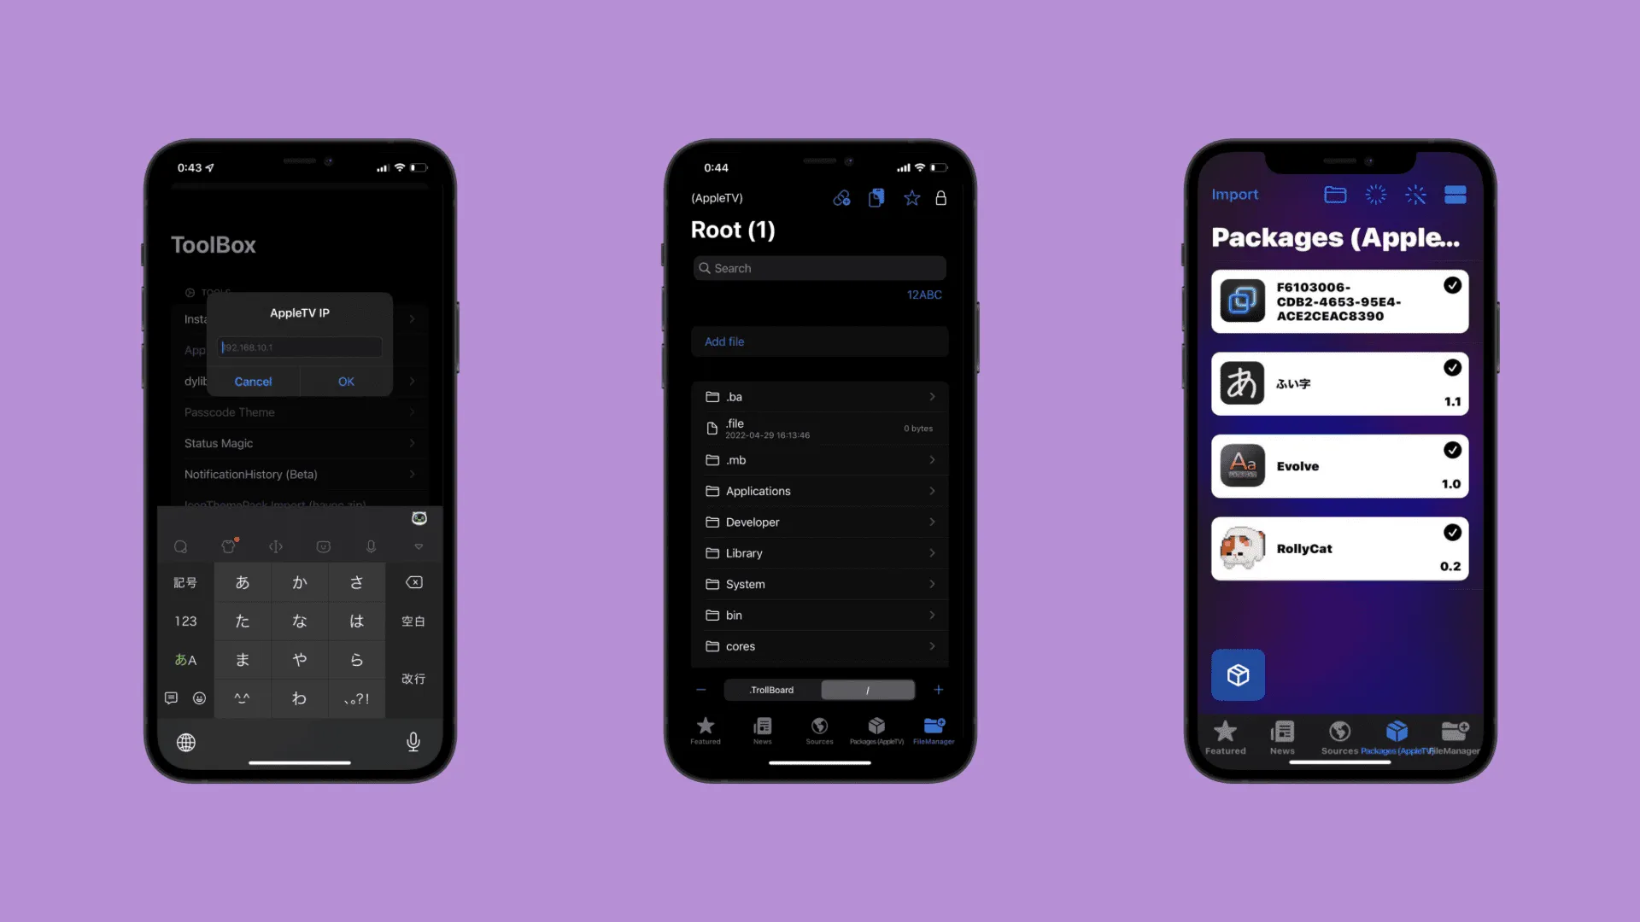Tap the FileManager tab in TrollBoard
The width and height of the screenshot is (1640, 922).
(x=935, y=730)
